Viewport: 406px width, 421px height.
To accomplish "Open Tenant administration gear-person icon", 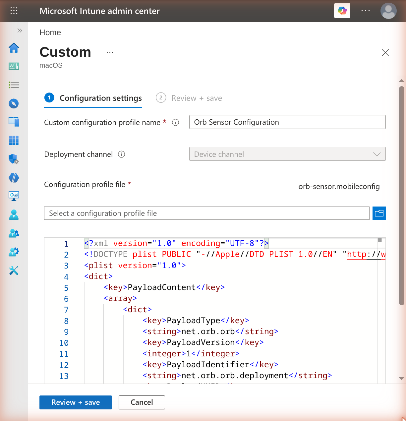I will pos(14,252).
